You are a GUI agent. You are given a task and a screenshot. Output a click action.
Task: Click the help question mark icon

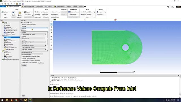pyautogui.click(x=168, y=7)
